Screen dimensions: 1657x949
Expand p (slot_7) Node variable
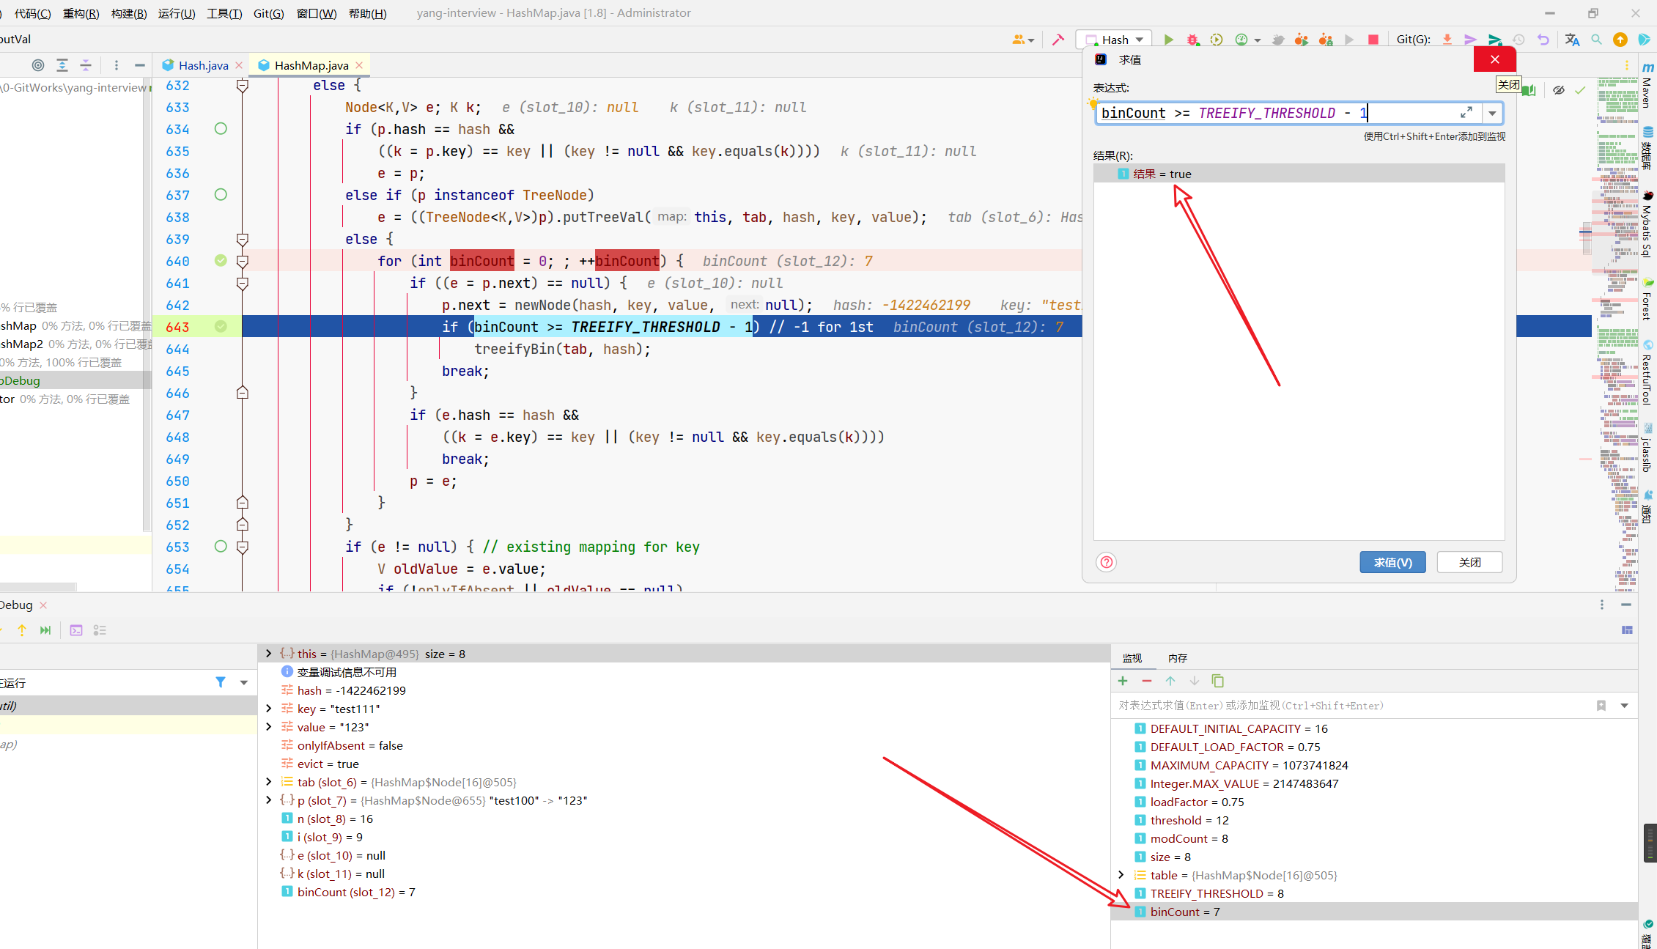(x=269, y=800)
